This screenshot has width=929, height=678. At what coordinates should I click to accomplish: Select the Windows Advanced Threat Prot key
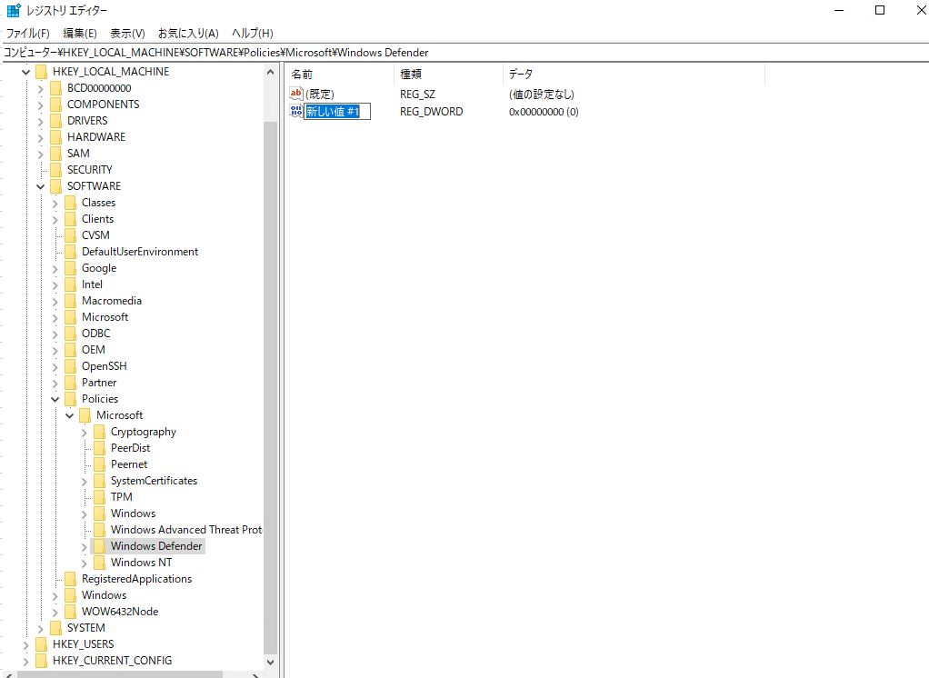tap(186, 530)
